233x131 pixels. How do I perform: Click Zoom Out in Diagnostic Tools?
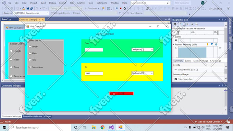pyautogui.click(x=192, y=24)
